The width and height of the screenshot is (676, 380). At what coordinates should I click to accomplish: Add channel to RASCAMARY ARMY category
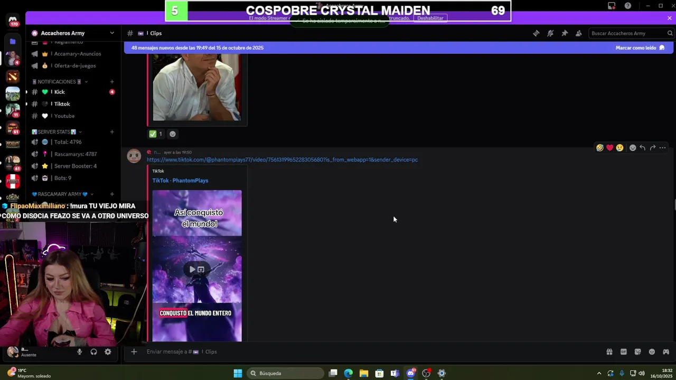112,194
